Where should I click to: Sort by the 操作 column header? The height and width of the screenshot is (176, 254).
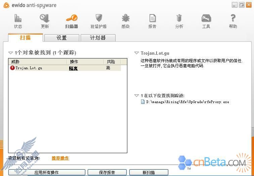point(85,62)
